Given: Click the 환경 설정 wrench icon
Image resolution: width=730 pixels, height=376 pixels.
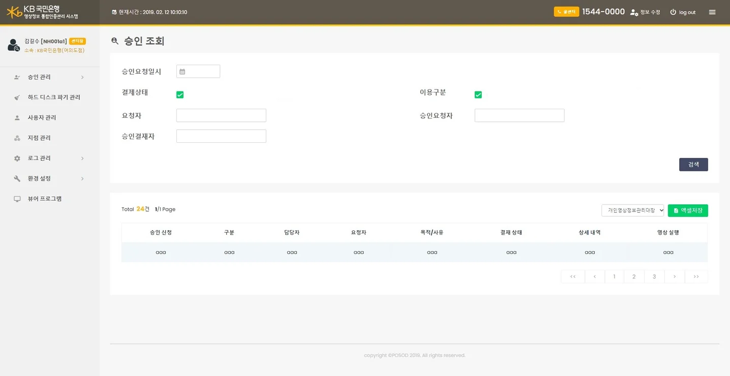Looking at the screenshot, I should click(x=17, y=179).
